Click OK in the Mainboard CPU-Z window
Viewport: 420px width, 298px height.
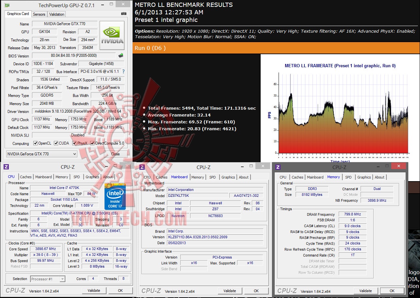[x=256, y=291]
